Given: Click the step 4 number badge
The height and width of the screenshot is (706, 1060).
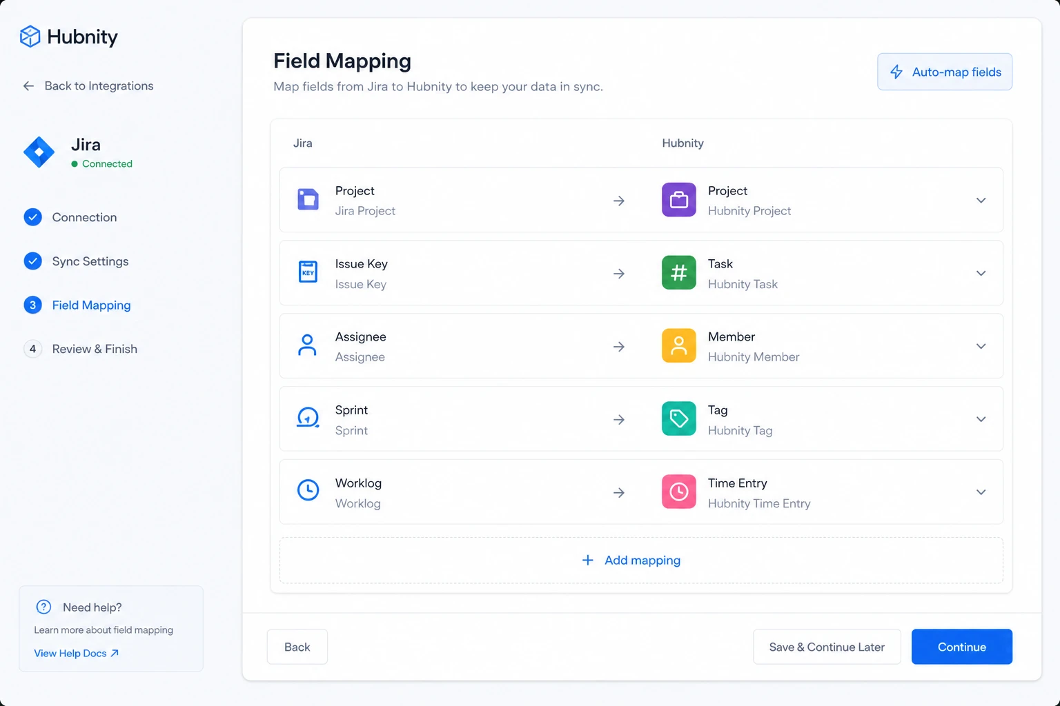Looking at the screenshot, I should pos(33,349).
